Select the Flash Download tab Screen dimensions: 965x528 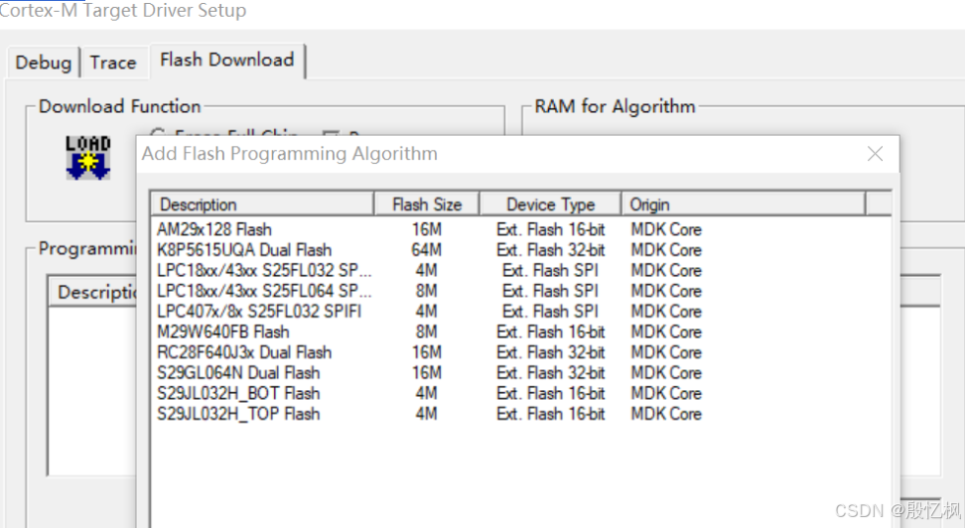point(227,60)
